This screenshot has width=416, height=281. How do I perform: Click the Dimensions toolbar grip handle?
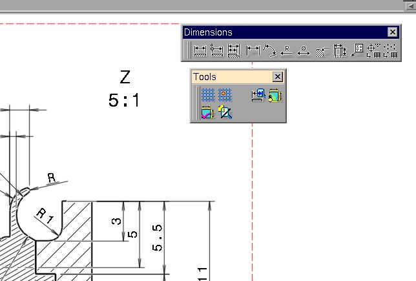click(x=189, y=50)
